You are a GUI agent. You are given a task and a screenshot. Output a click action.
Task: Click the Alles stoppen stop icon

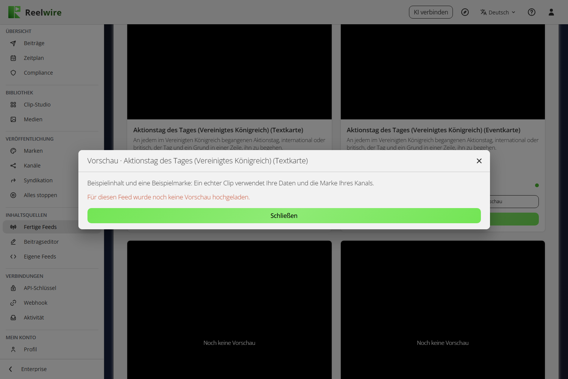pyautogui.click(x=13, y=195)
